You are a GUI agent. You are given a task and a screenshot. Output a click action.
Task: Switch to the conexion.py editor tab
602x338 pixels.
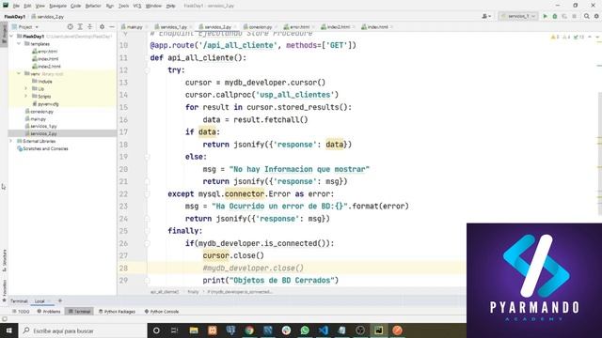[x=260, y=27]
